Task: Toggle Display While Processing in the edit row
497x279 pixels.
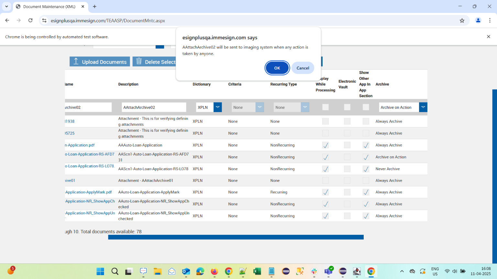Action: (x=326, y=107)
